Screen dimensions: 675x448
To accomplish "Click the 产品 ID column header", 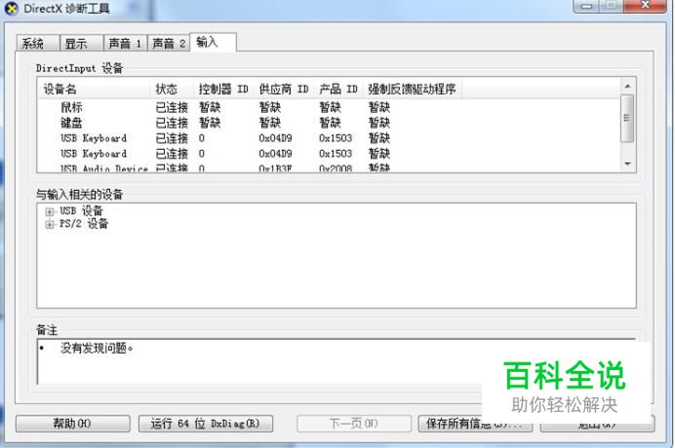I will pos(338,89).
